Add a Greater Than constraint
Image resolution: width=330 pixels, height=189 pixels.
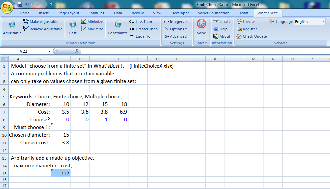tap(143, 29)
